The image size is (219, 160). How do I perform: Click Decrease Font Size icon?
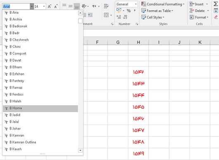coord(56,6)
